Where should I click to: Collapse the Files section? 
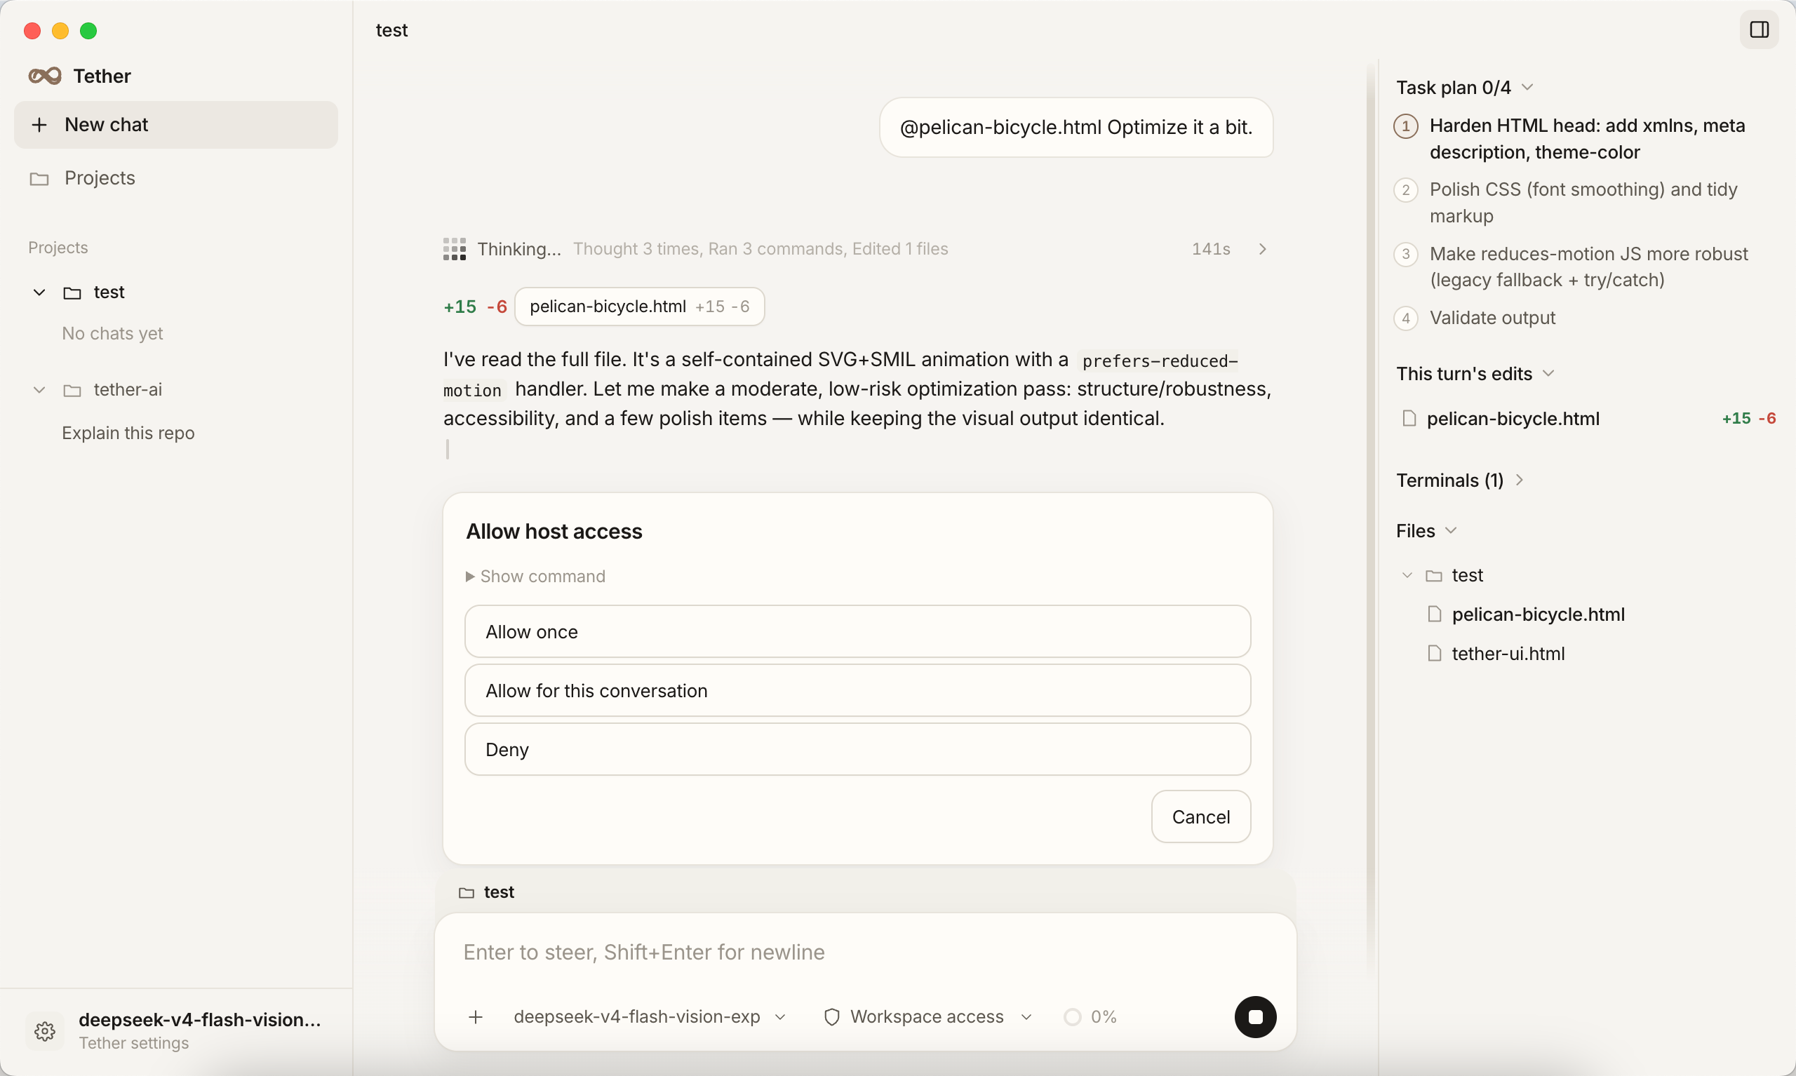click(x=1451, y=531)
